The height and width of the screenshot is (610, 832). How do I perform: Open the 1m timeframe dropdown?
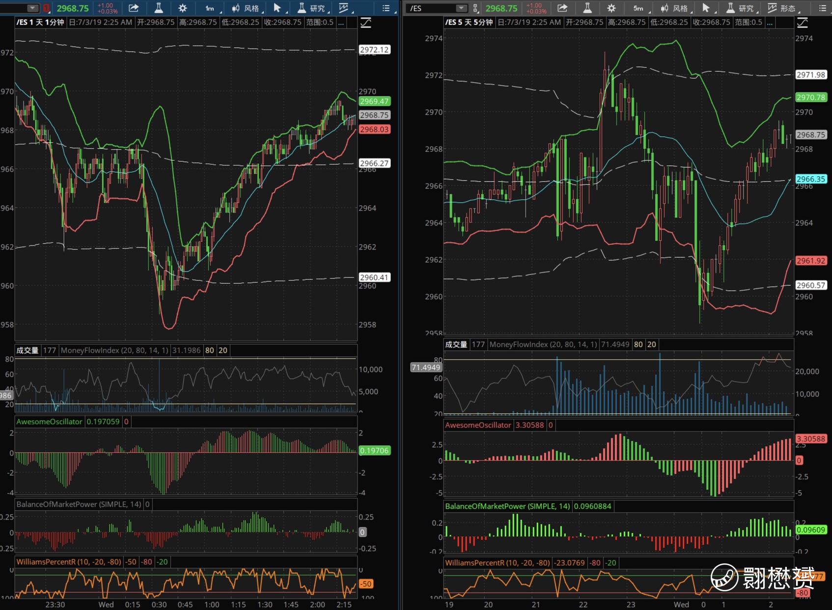211,8
